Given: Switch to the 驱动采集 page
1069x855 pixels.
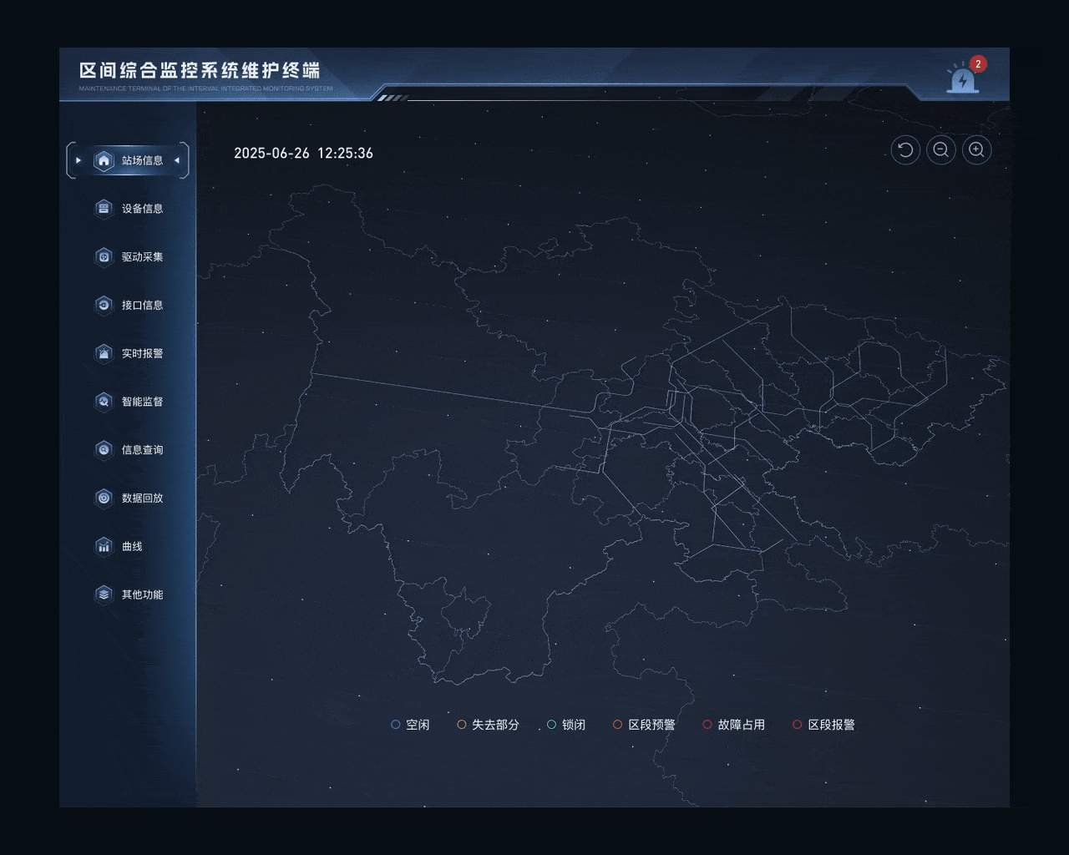Looking at the screenshot, I should coord(128,256).
